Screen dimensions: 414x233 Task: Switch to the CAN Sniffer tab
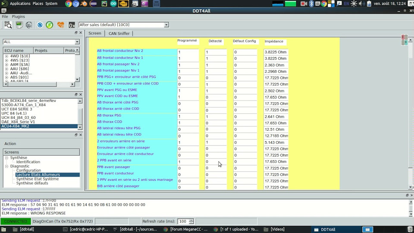tap(119, 33)
